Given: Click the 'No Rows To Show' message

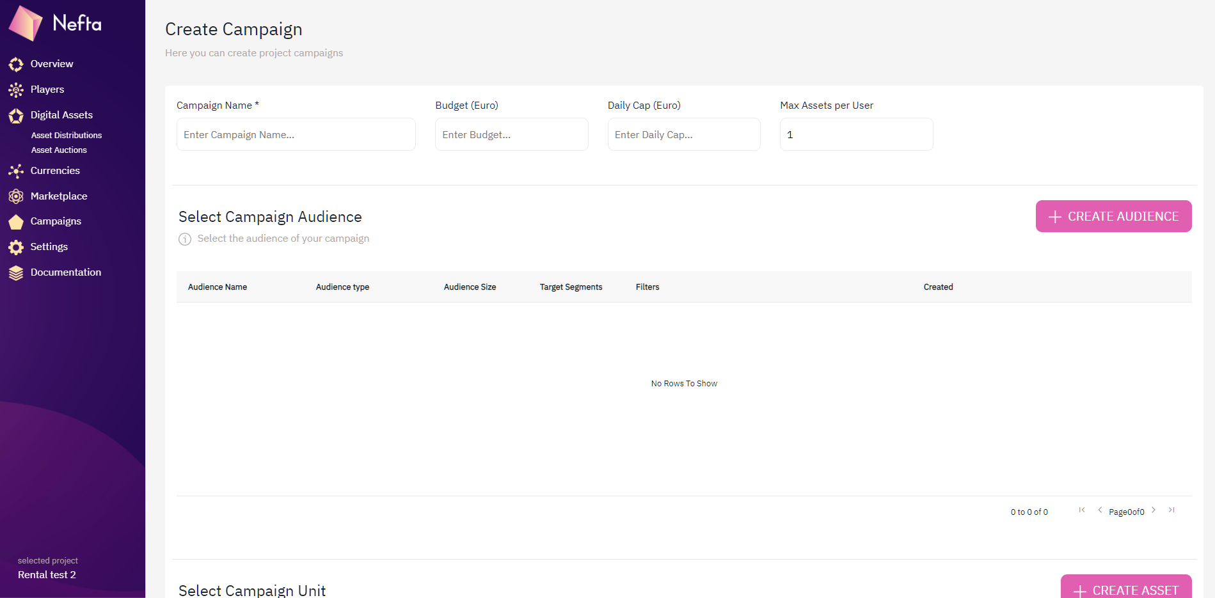Looking at the screenshot, I should [684, 384].
